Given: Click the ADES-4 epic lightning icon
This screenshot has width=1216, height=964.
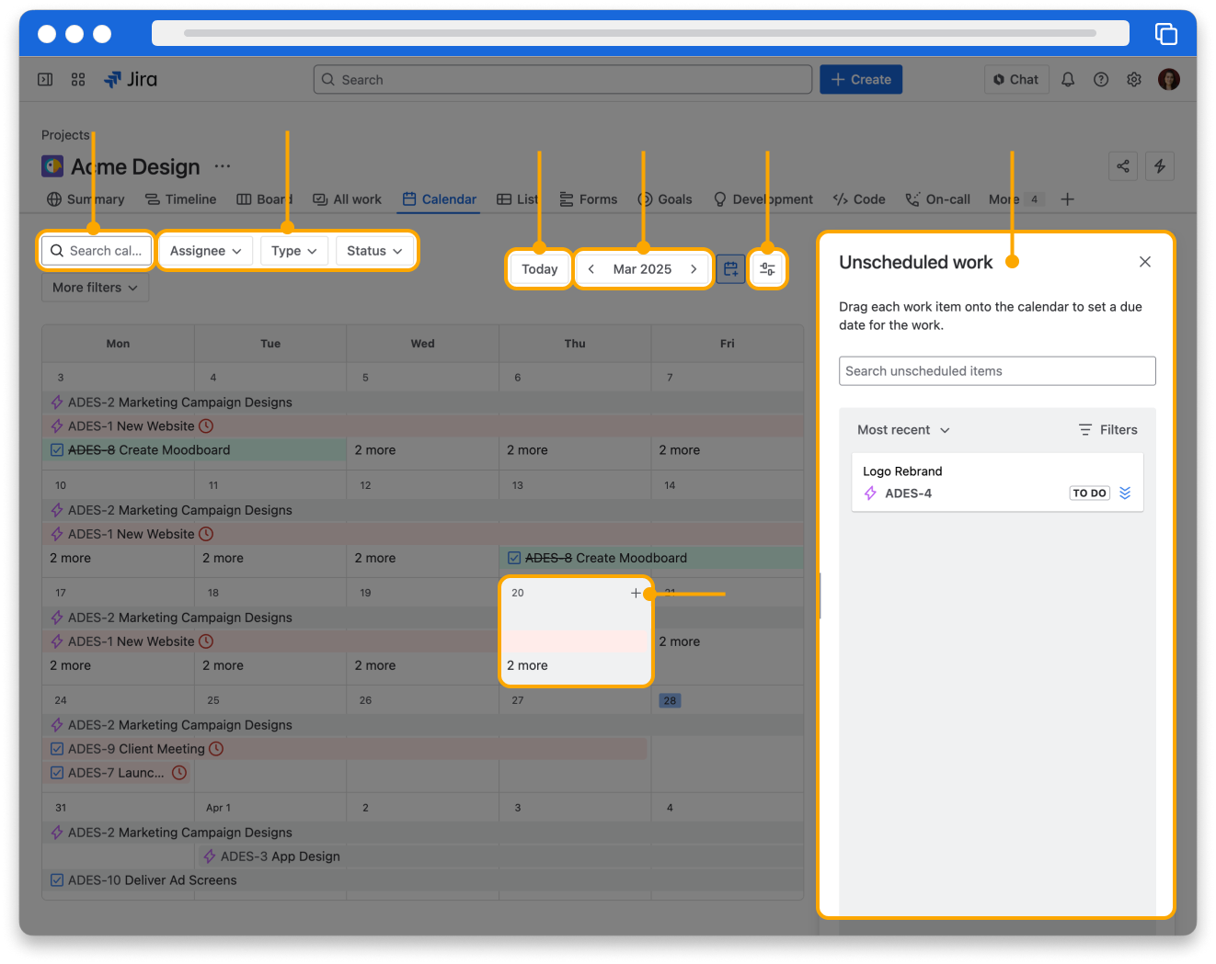Looking at the screenshot, I should (x=870, y=493).
